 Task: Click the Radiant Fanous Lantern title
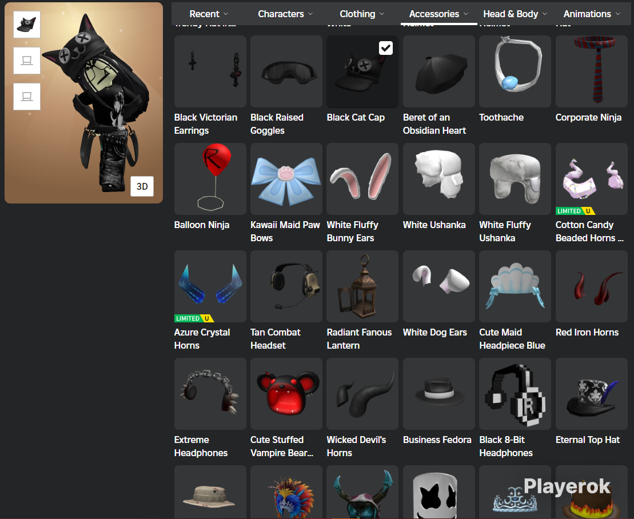(359, 339)
